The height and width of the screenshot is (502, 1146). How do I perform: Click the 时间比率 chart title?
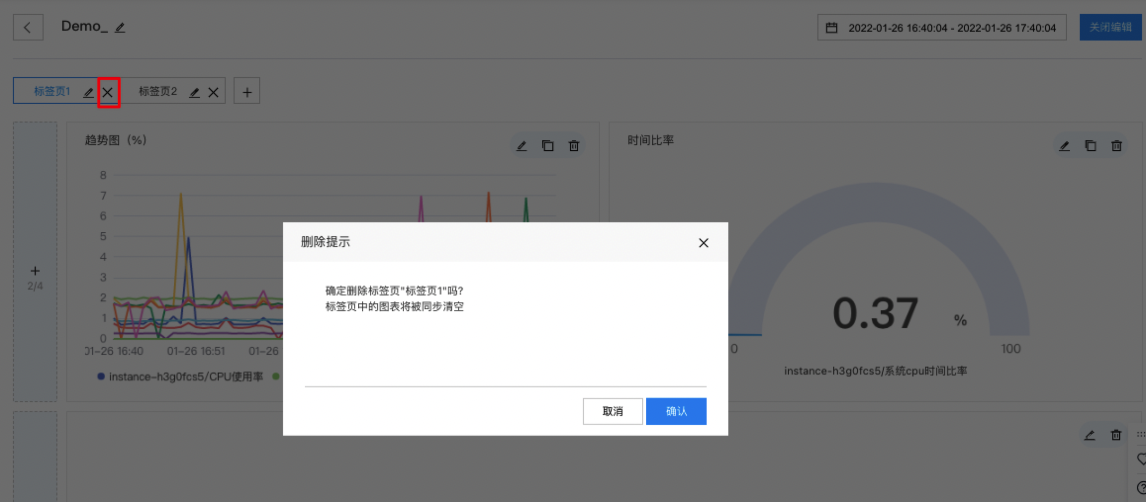tap(651, 140)
